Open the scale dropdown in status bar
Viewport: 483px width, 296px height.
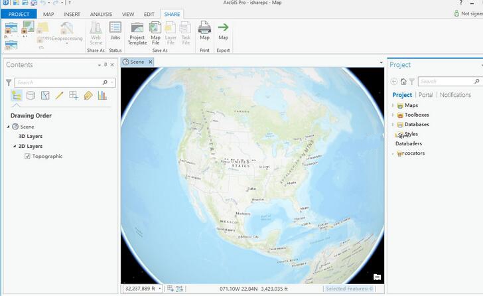coord(160,289)
